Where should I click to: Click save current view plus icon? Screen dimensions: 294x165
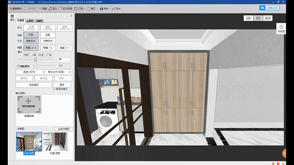pos(28,101)
